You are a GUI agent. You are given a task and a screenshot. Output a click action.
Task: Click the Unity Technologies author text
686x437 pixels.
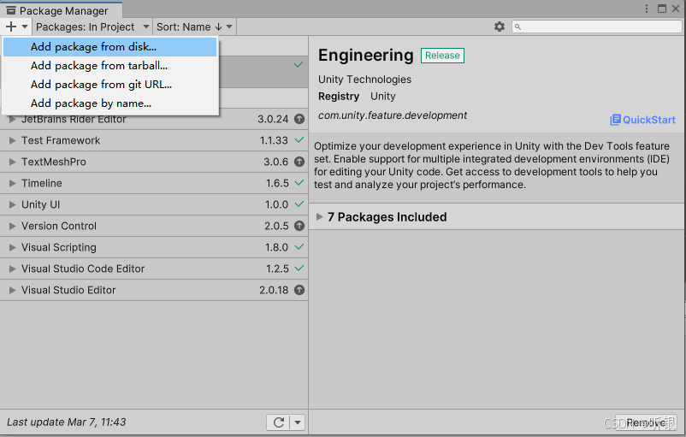[x=365, y=80]
